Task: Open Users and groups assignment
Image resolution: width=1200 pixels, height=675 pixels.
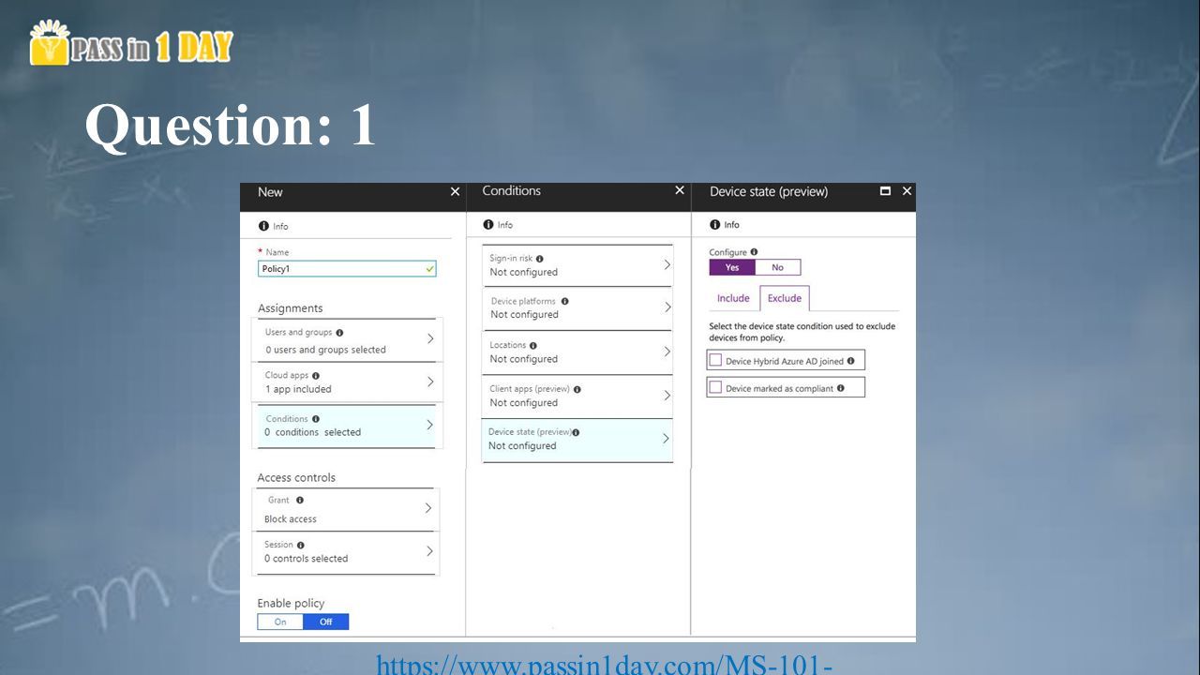Action: 347,340
